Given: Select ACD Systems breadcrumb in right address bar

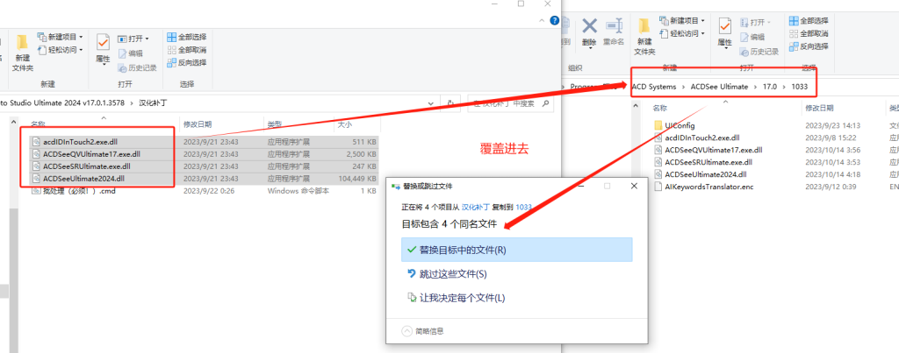Looking at the screenshot, I should pyautogui.click(x=653, y=87).
